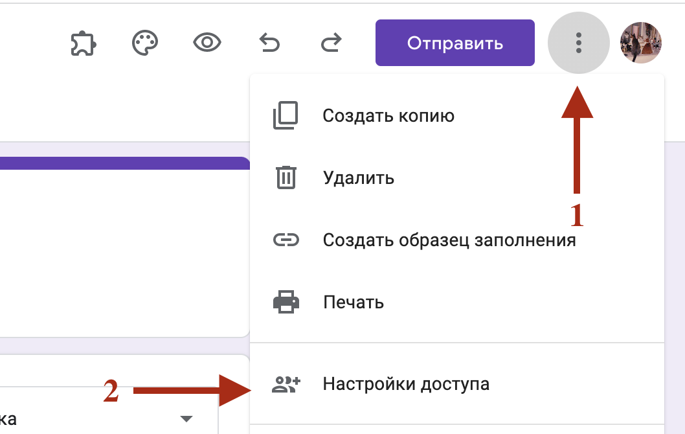The height and width of the screenshot is (434, 685).
Task: Preview the form with the eye icon
Action: [x=207, y=43]
